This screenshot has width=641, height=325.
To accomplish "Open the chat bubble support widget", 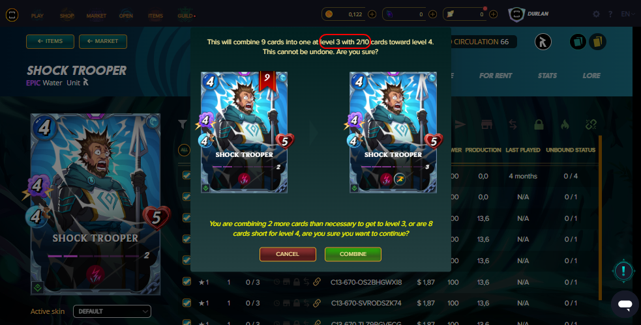I will tap(625, 304).
